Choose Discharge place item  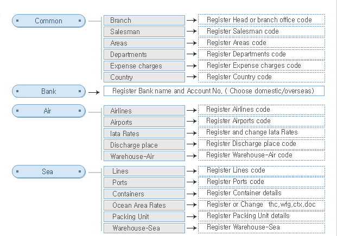pyautogui.click(x=144, y=145)
